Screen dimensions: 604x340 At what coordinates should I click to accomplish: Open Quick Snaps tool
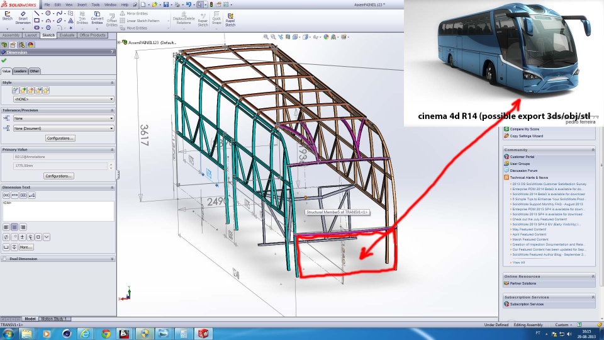coord(216,18)
